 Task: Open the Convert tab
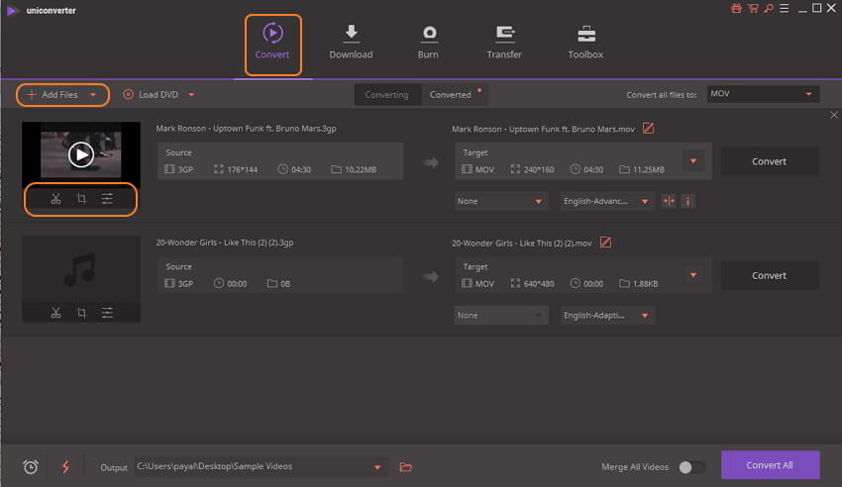(272, 45)
